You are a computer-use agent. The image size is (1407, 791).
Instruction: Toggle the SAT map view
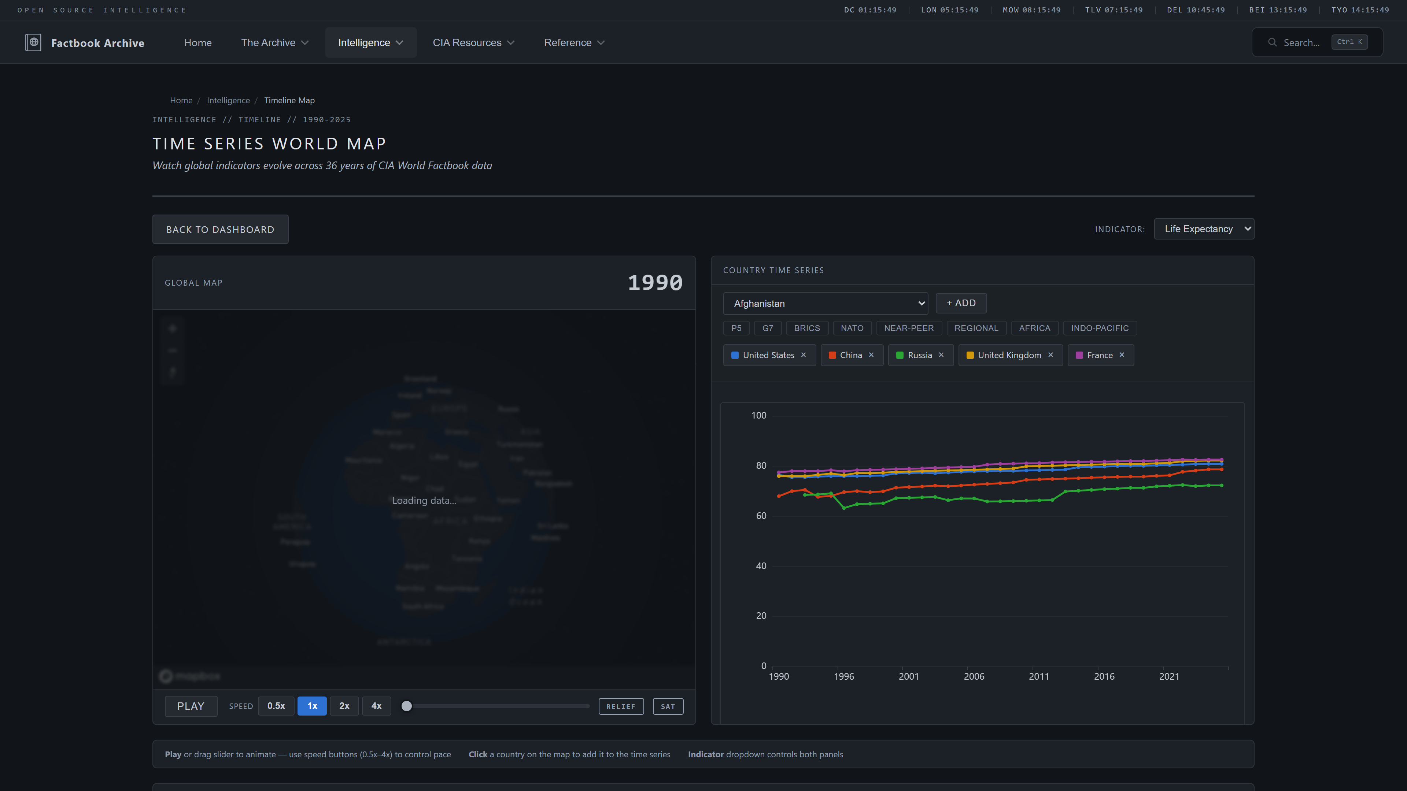tap(668, 706)
